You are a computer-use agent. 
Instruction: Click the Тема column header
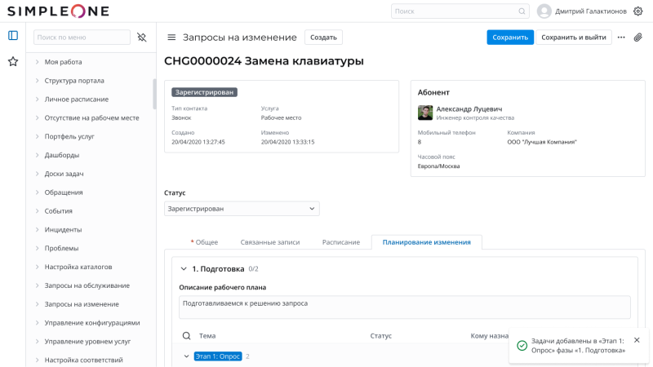point(207,336)
